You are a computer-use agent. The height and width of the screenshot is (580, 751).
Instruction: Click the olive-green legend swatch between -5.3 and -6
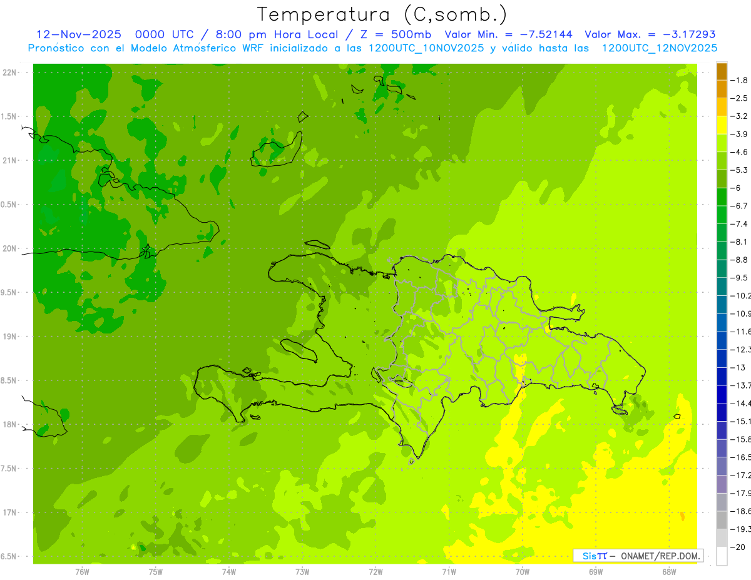point(722,179)
